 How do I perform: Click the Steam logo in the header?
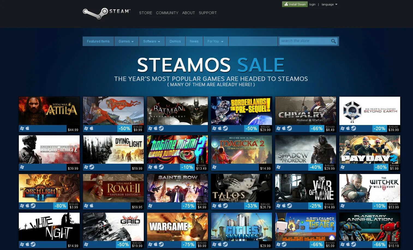[107, 13]
